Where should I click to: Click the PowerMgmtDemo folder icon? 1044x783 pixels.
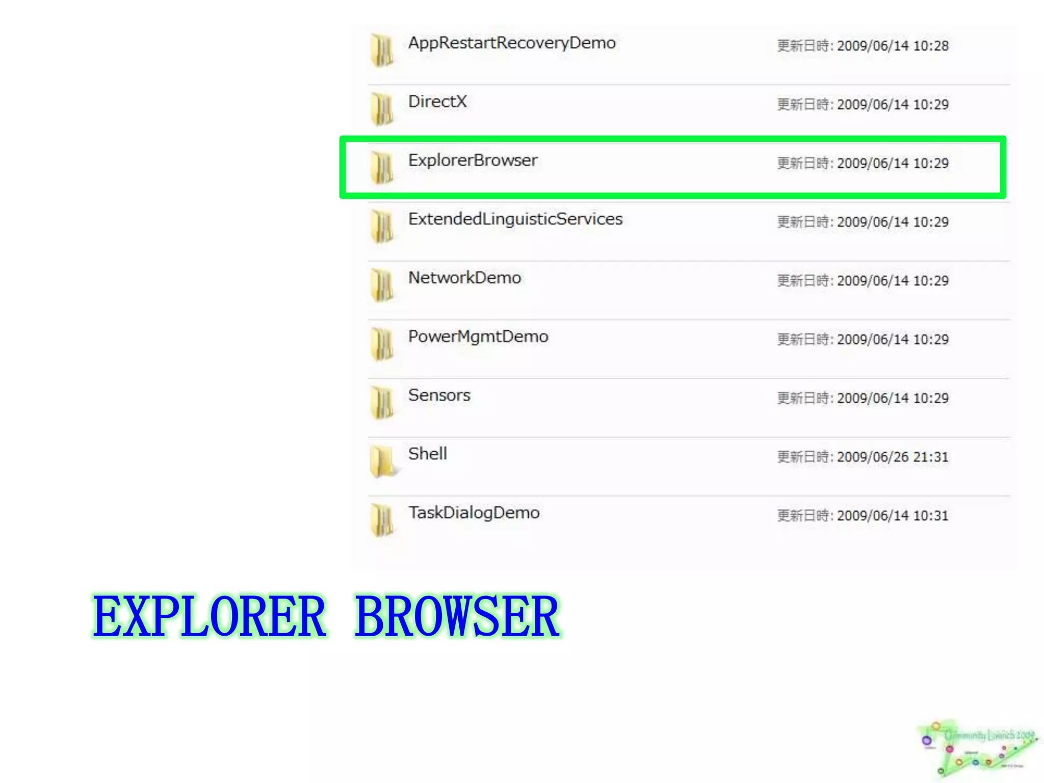(382, 344)
